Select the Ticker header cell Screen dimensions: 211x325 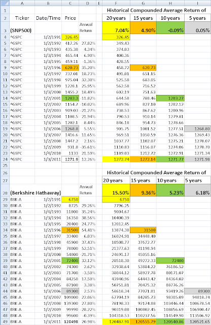22,18
